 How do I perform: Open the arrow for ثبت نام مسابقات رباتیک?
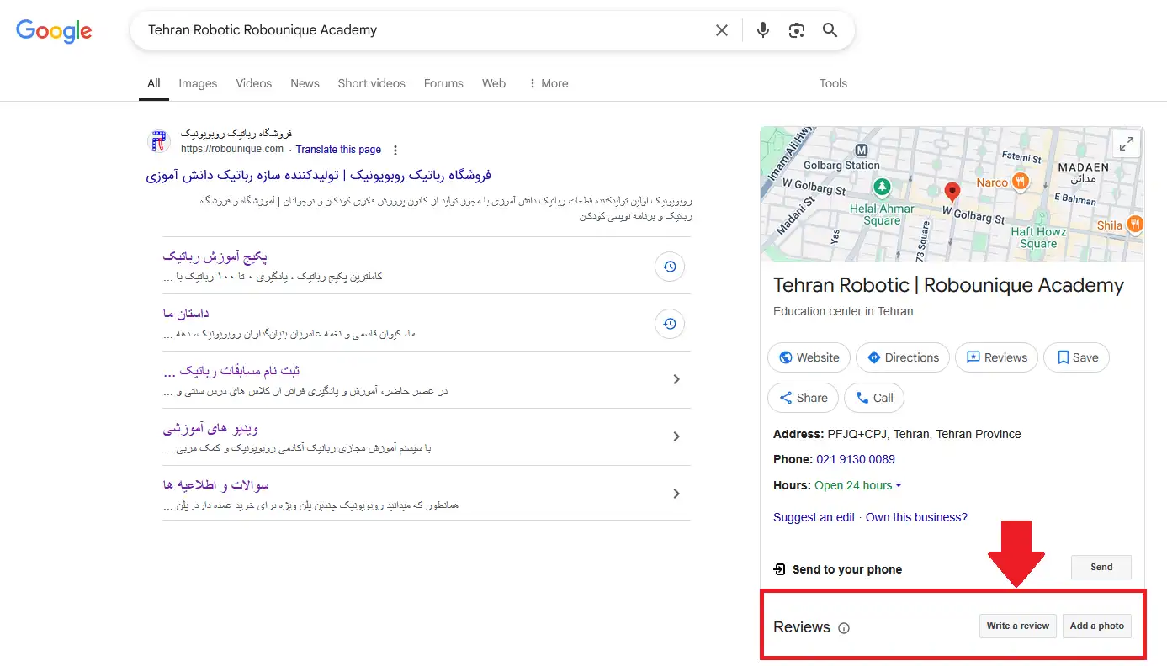tap(676, 379)
